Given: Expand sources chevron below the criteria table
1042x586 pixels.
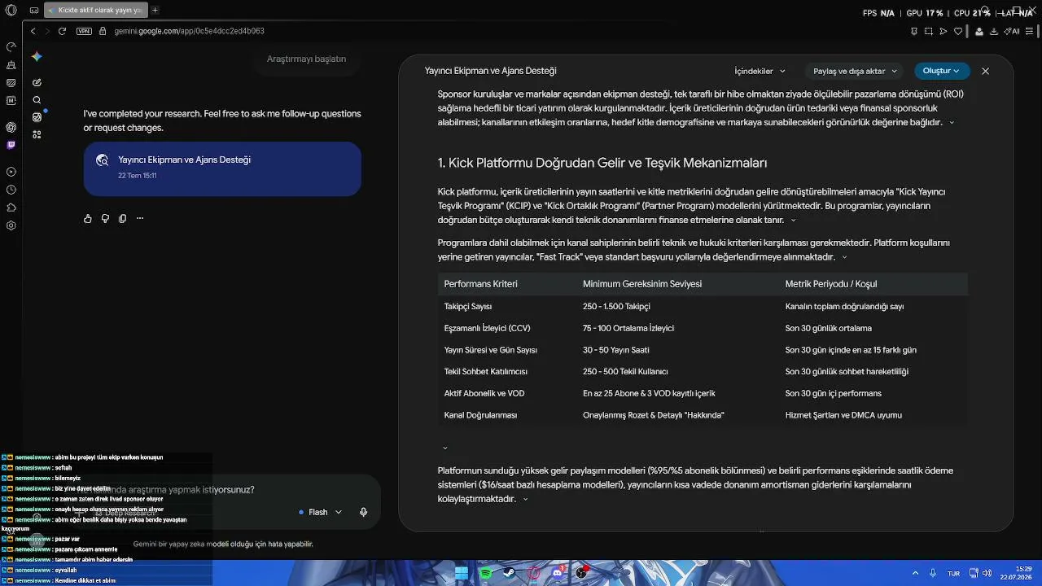Looking at the screenshot, I should click(444, 448).
